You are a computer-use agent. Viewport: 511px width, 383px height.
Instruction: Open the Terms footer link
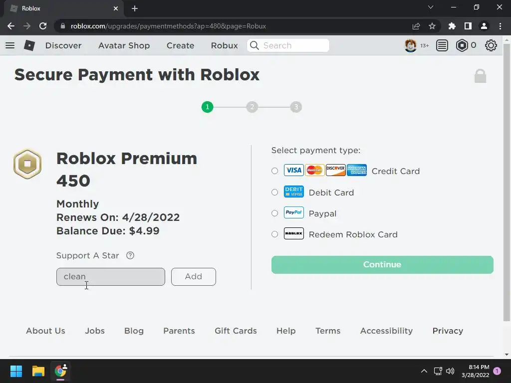[x=328, y=331]
